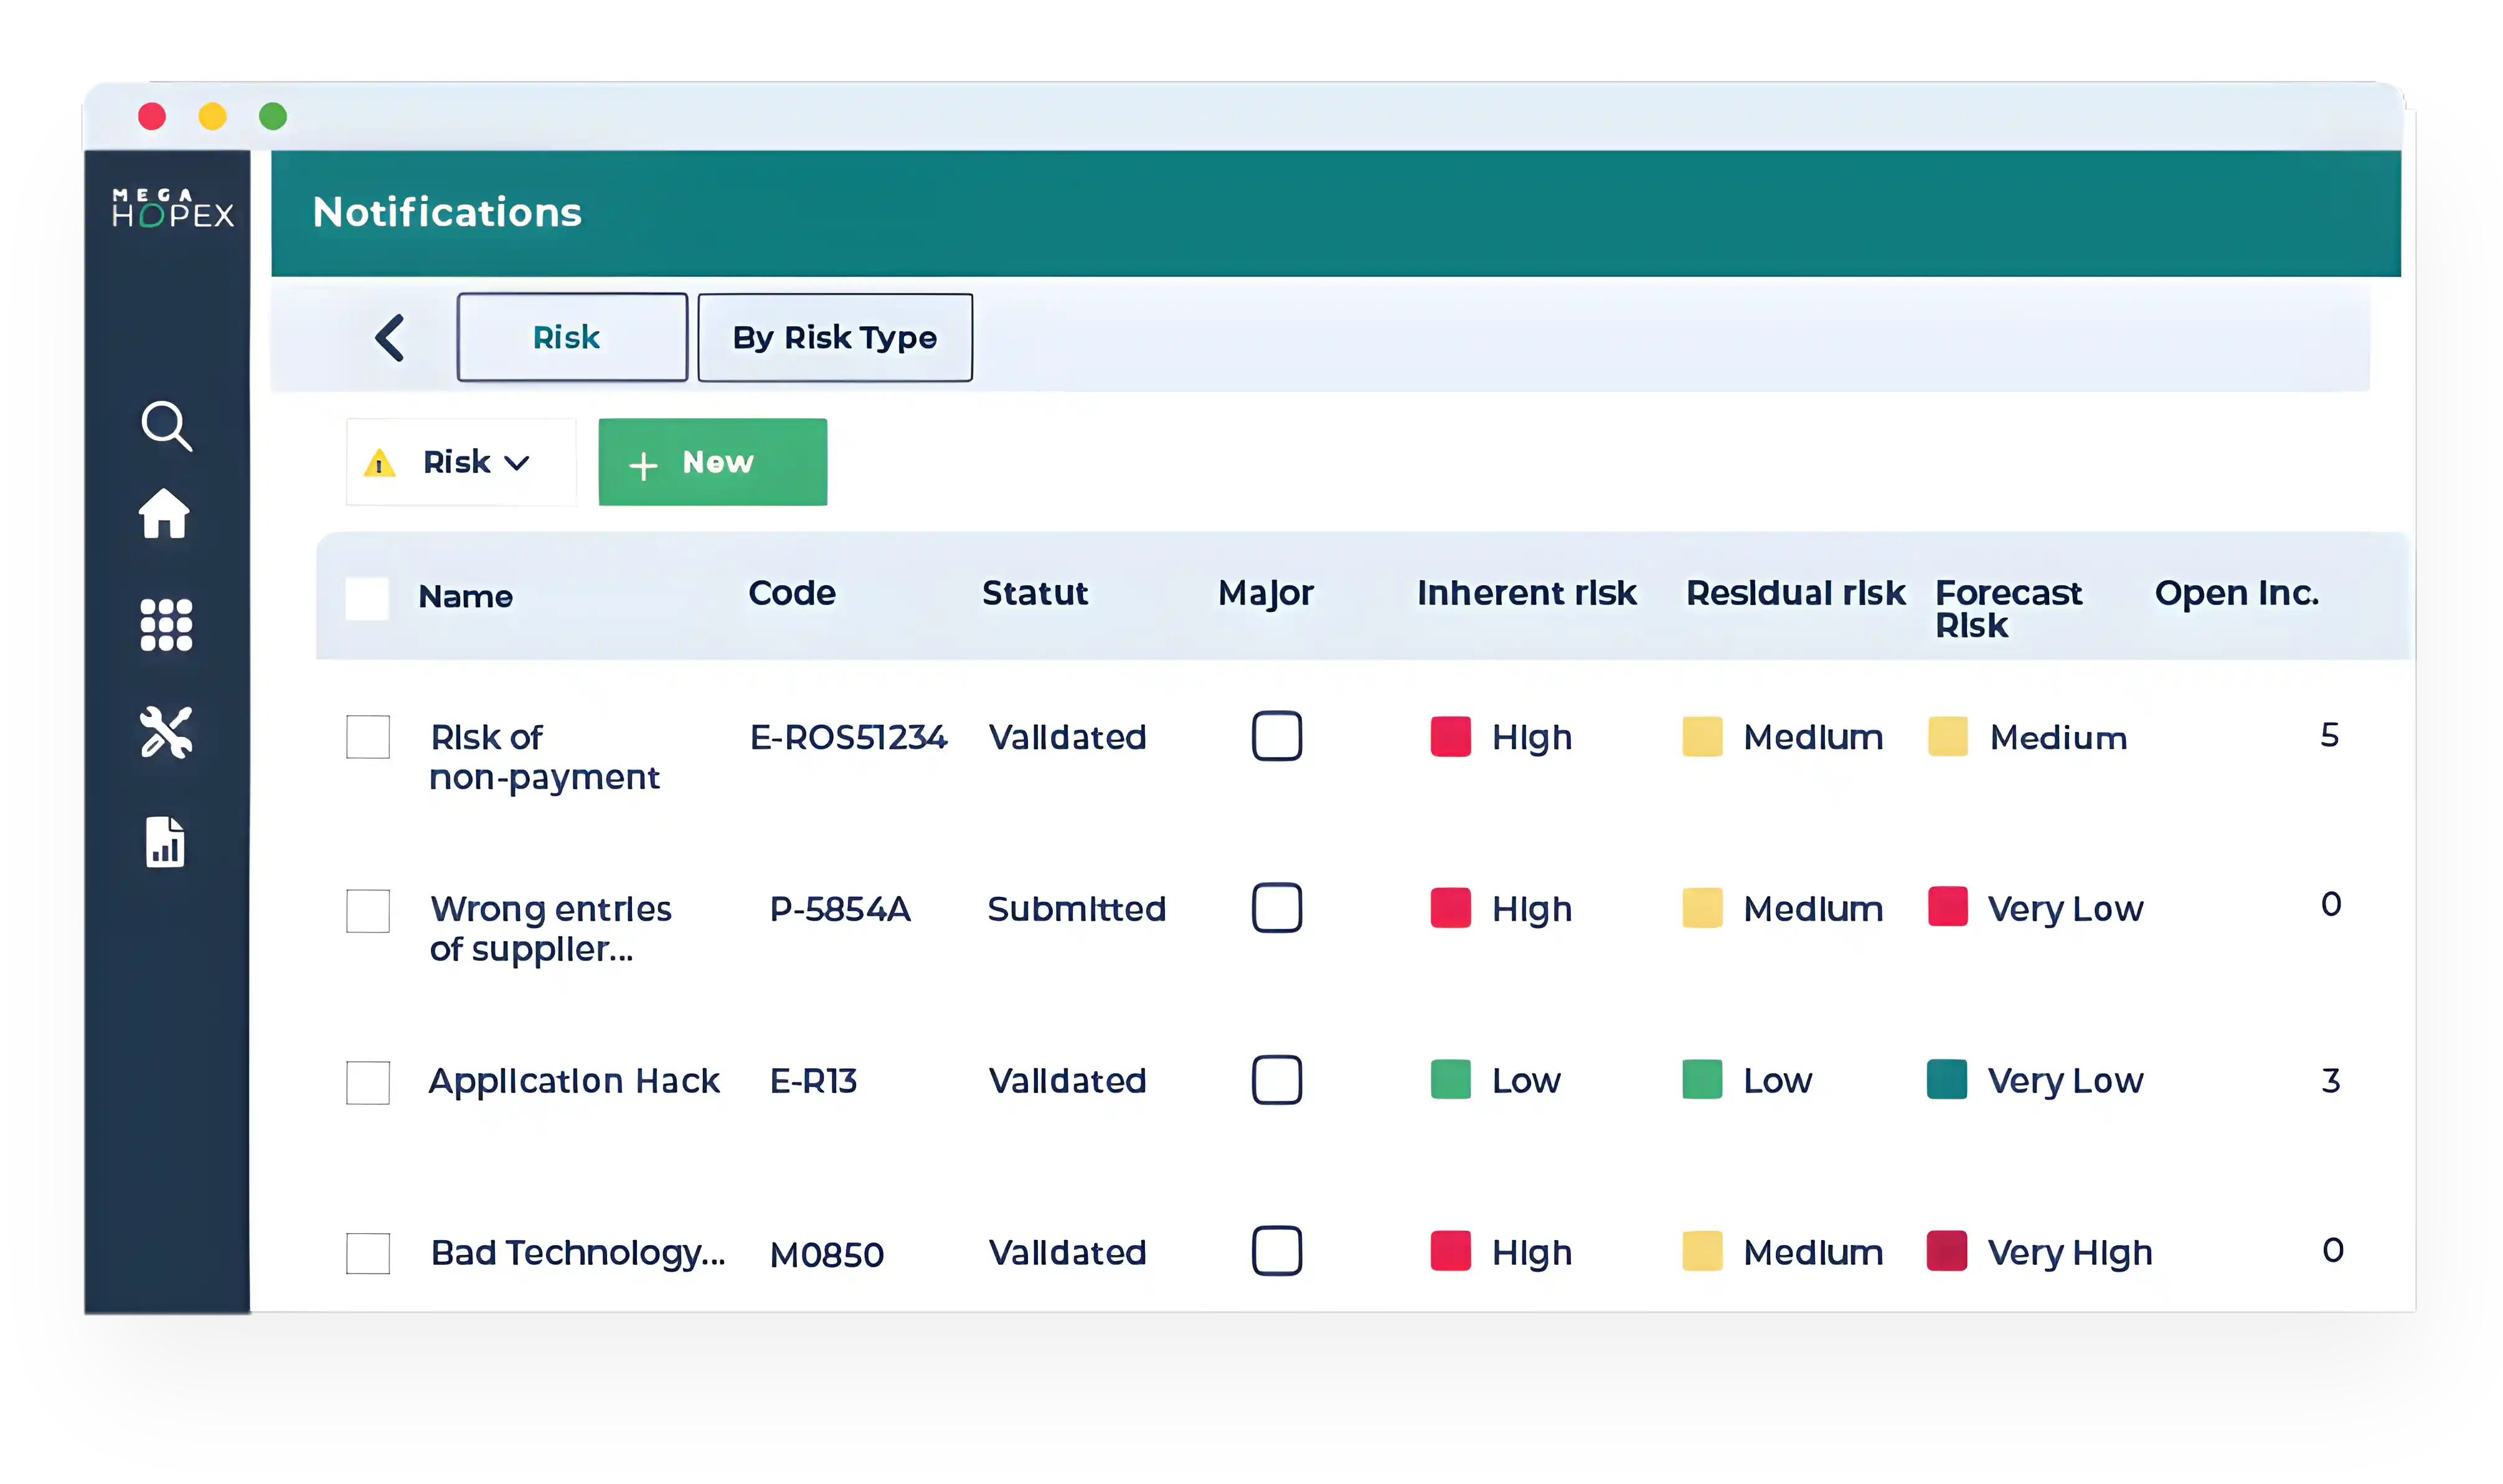
Task: Click code E-R13
Action: click(x=813, y=1081)
